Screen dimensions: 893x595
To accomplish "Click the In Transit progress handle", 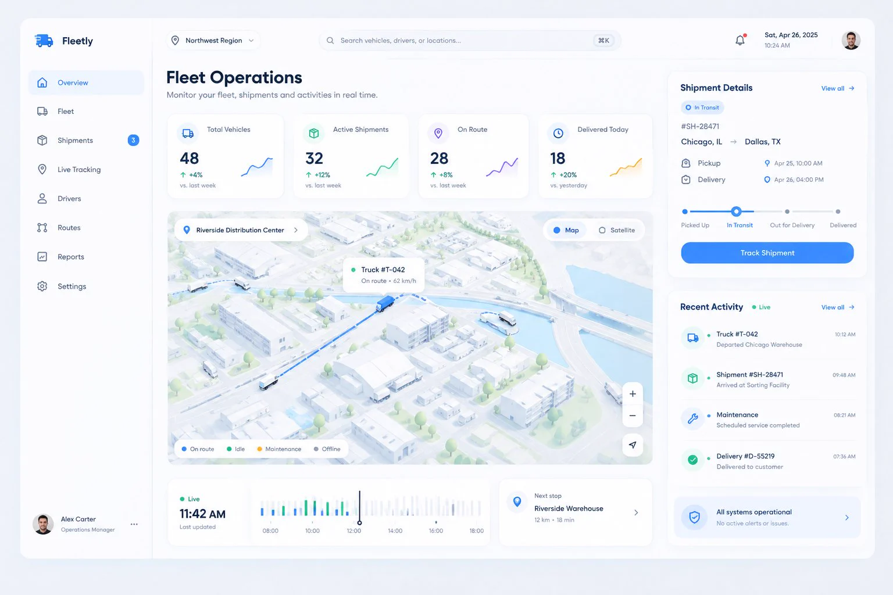I will [x=736, y=212].
